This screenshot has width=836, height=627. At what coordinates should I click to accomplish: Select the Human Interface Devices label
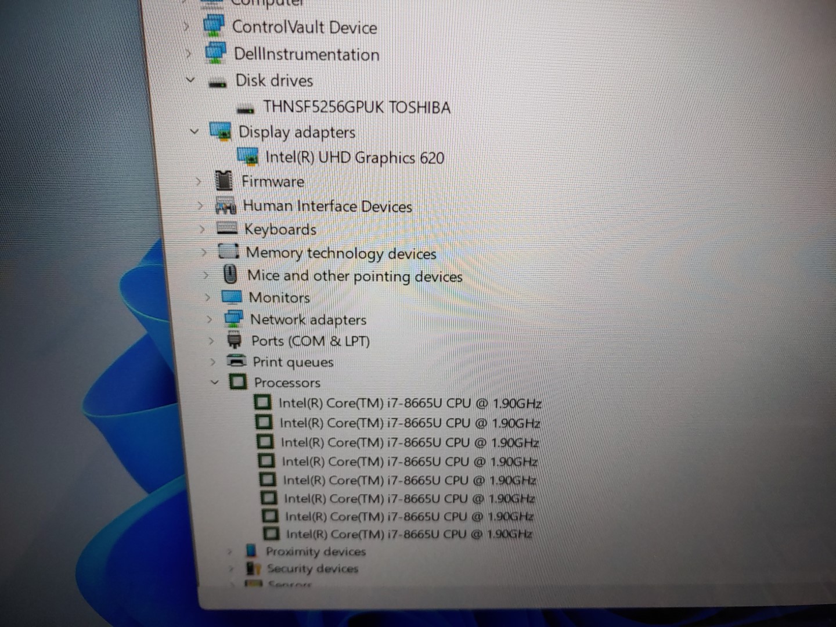tap(327, 206)
